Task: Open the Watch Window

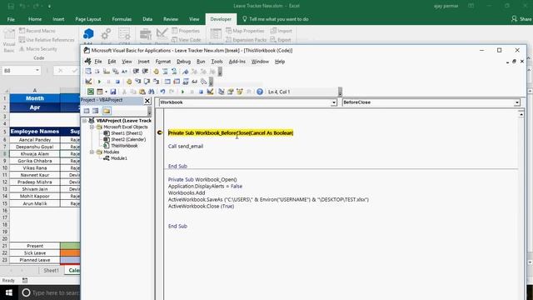Action: point(186,82)
